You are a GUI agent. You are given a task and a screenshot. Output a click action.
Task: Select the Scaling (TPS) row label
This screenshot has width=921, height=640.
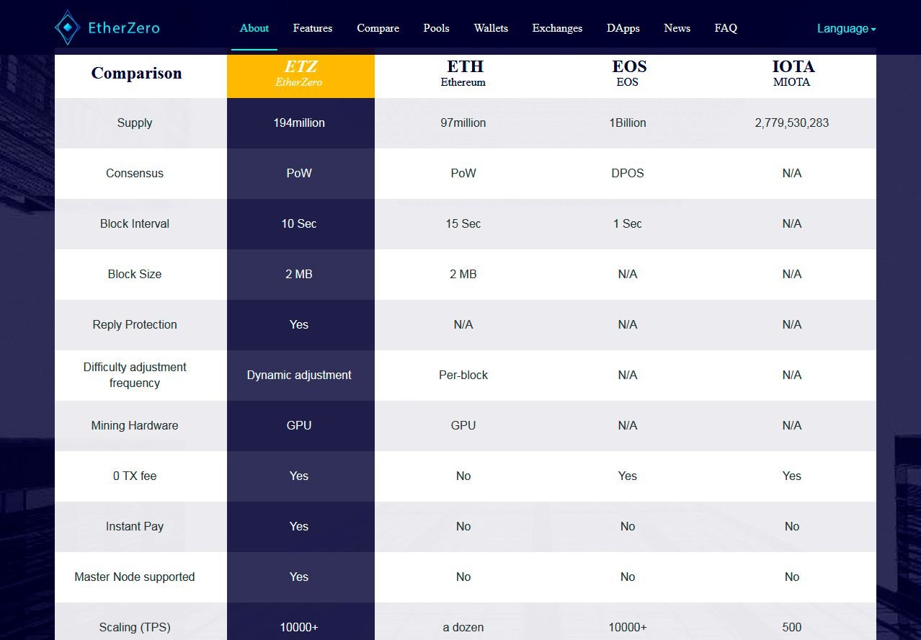(x=135, y=628)
